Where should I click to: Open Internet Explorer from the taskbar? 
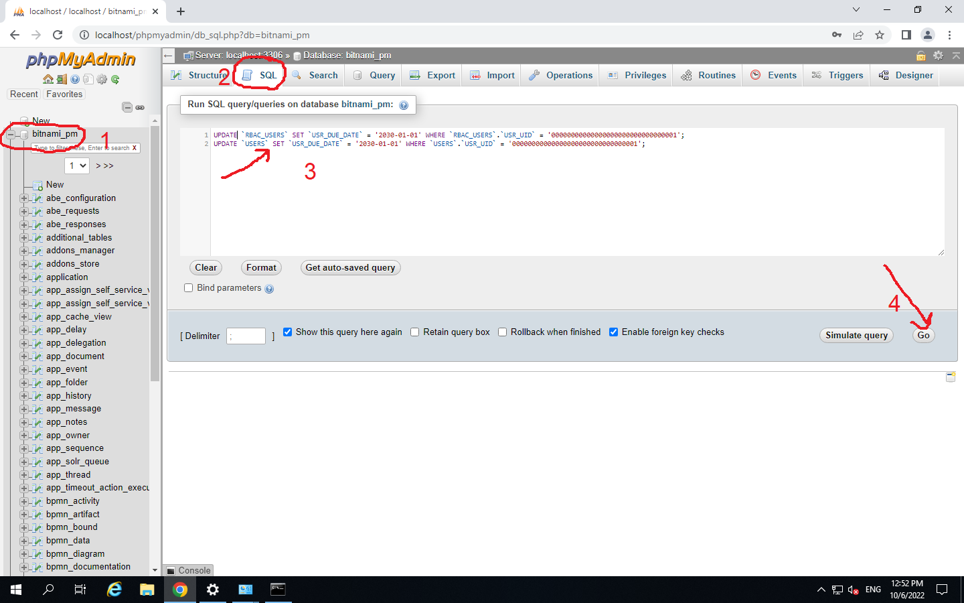[114, 590]
